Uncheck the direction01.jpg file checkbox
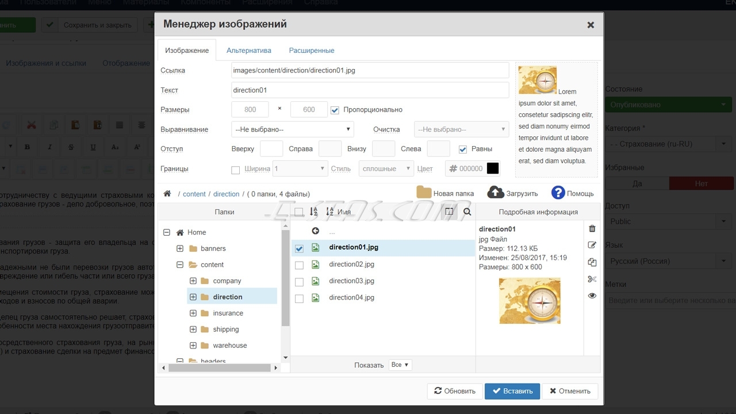The height and width of the screenshot is (414, 736). (x=299, y=248)
